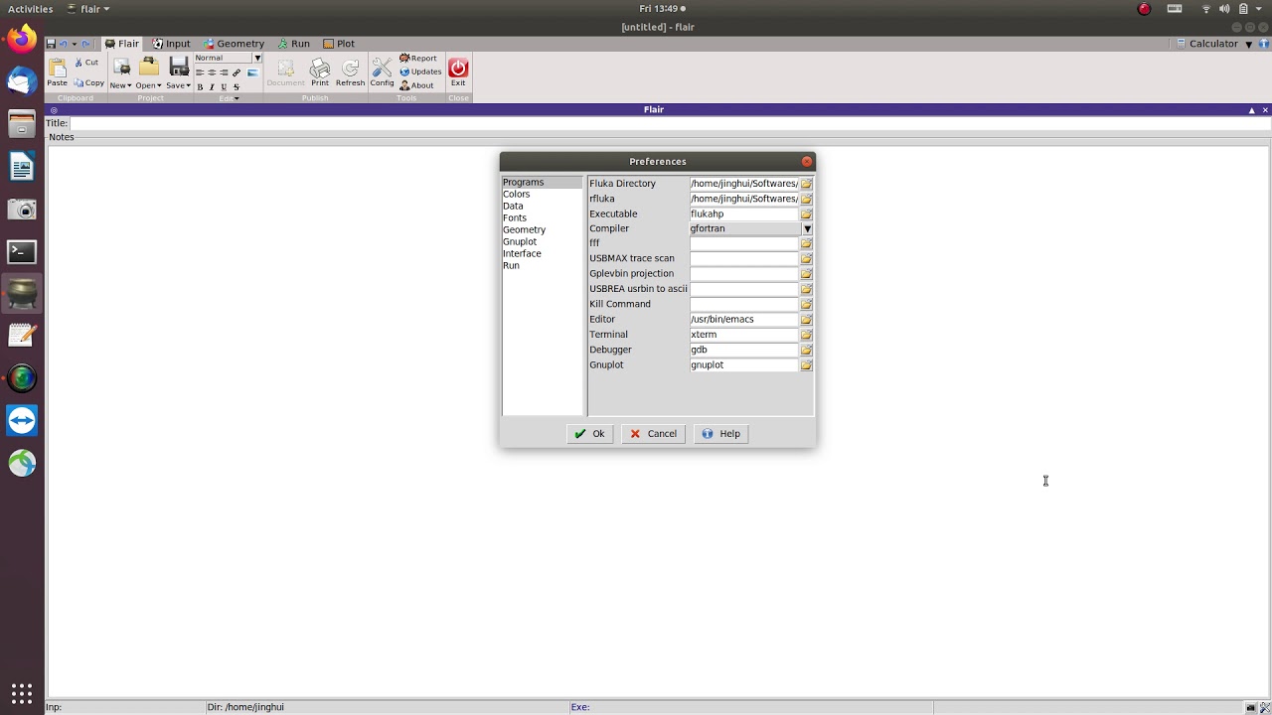1272x715 pixels.
Task: Click the red Exit power icon
Action: pyautogui.click(x=458, y=68)
